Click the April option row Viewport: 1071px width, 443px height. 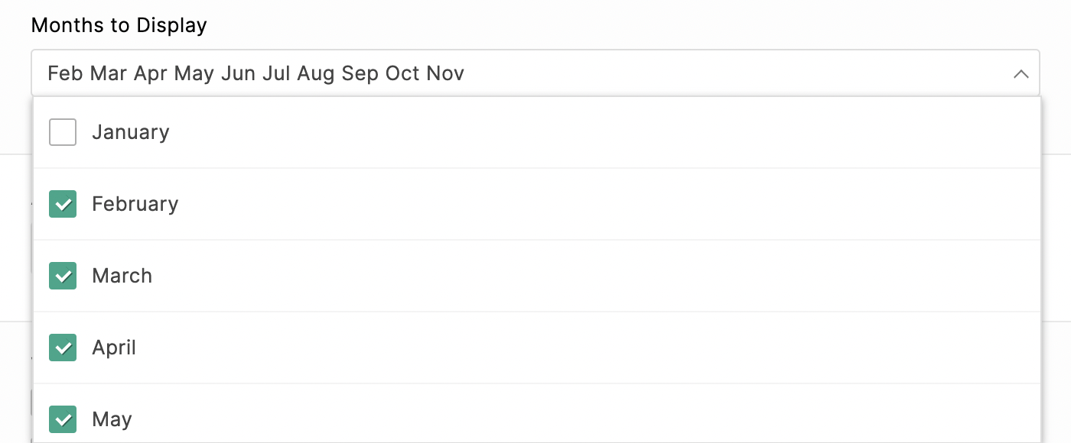[x=306, y=348]
